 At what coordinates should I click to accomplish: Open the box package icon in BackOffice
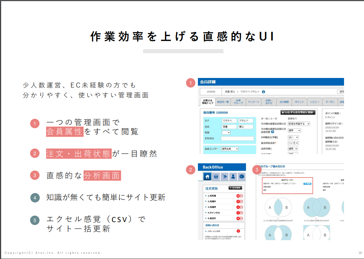click(242, 177)
